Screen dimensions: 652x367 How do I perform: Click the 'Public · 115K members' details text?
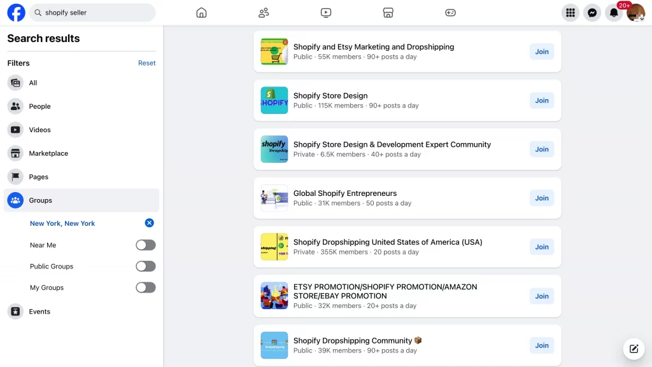point(356,106)
